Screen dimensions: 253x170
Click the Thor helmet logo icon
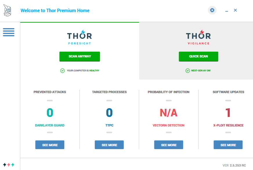(x=8, y=10)
